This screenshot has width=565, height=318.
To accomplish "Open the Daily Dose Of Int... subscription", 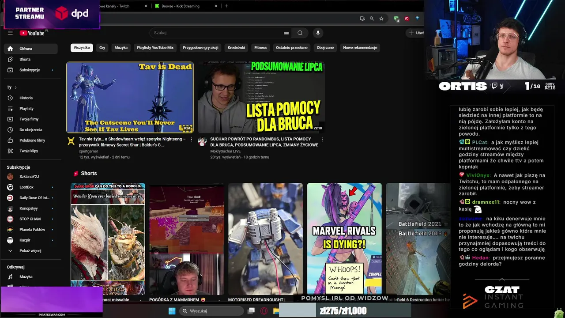I will click(30, 198).
